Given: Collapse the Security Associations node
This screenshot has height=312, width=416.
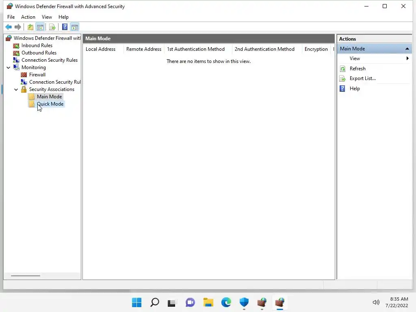Looking at the screenshot, I should [x=16, y=90].
